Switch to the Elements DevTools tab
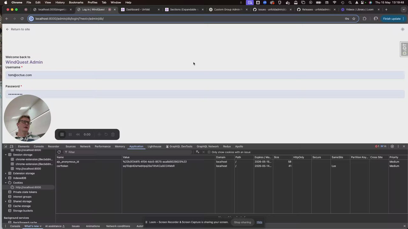Image resolution: width=408 pixels, height=229 pixels. click(x=24, y=146)
